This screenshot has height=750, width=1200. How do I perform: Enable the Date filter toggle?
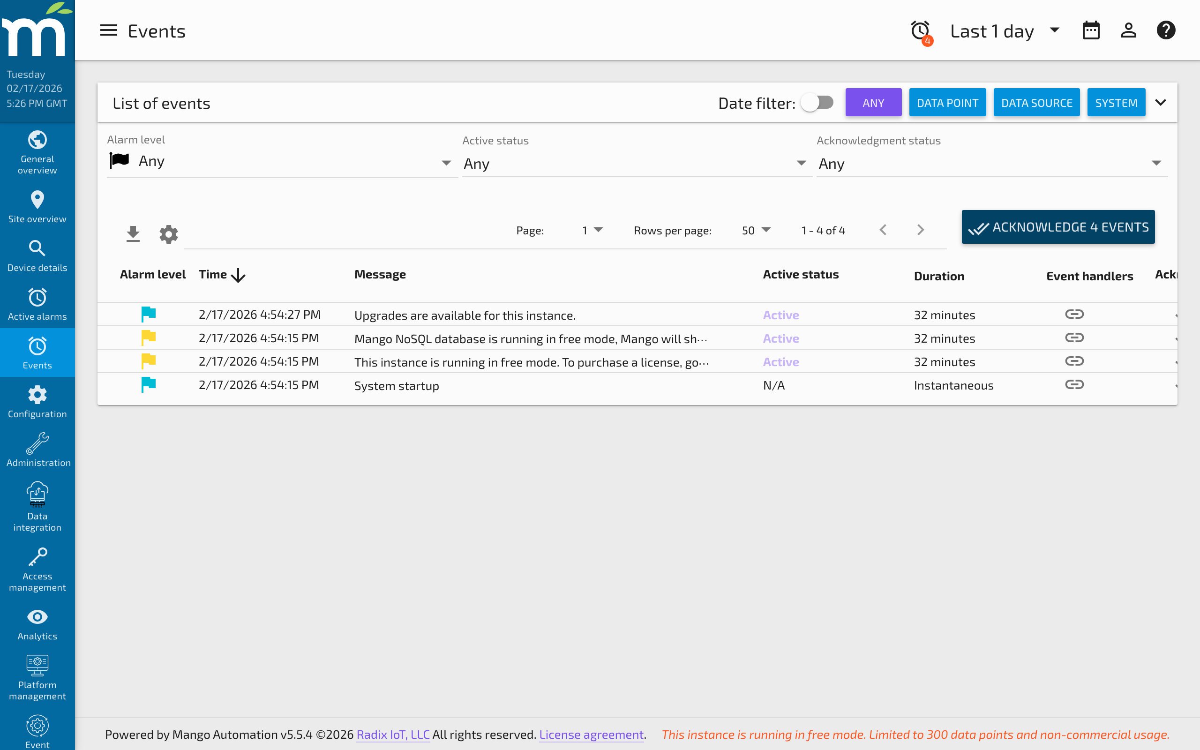817,102
